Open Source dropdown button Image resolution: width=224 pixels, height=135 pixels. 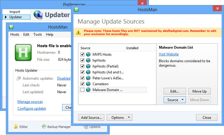coord(175,100)
